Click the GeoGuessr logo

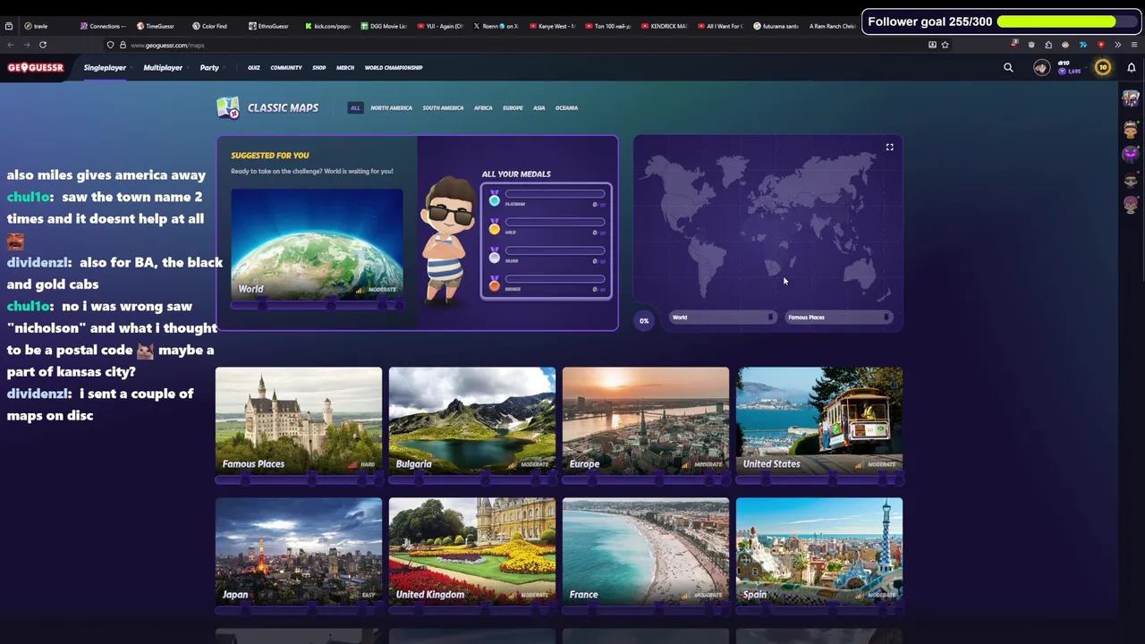point(36,68)
